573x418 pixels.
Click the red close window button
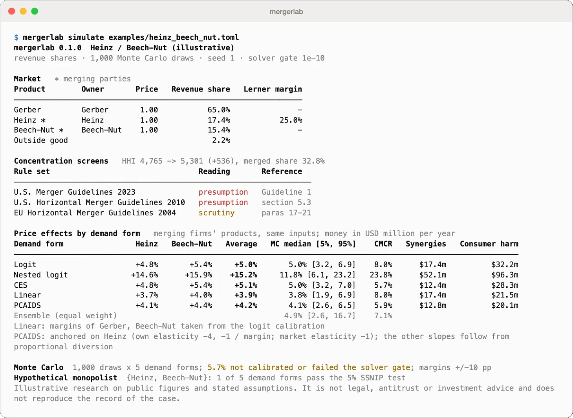[x=12, y=11]
